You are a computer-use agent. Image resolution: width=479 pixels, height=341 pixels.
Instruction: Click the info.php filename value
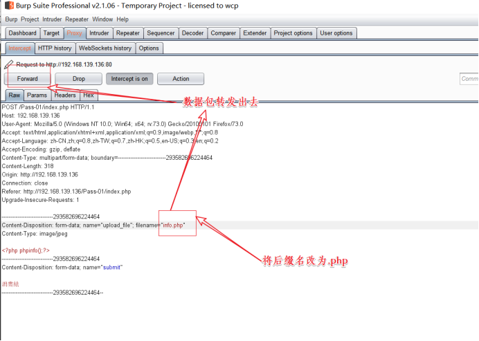(x=173, y=225)
